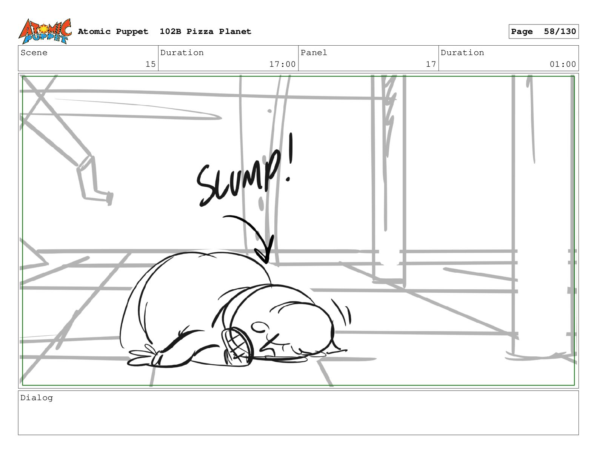This screenshot has height=462, width=597.
Task: Click the scene duration value 17:00
Action: (282, 64)
